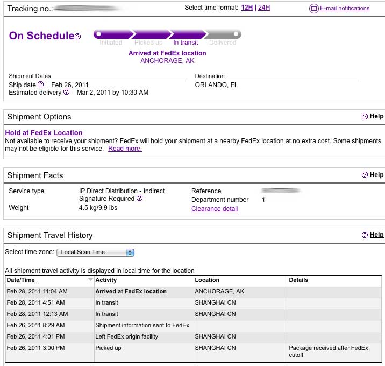385x366 pixels.
Task: Sort table by the Date/Time column header
Action: [20, 280]
